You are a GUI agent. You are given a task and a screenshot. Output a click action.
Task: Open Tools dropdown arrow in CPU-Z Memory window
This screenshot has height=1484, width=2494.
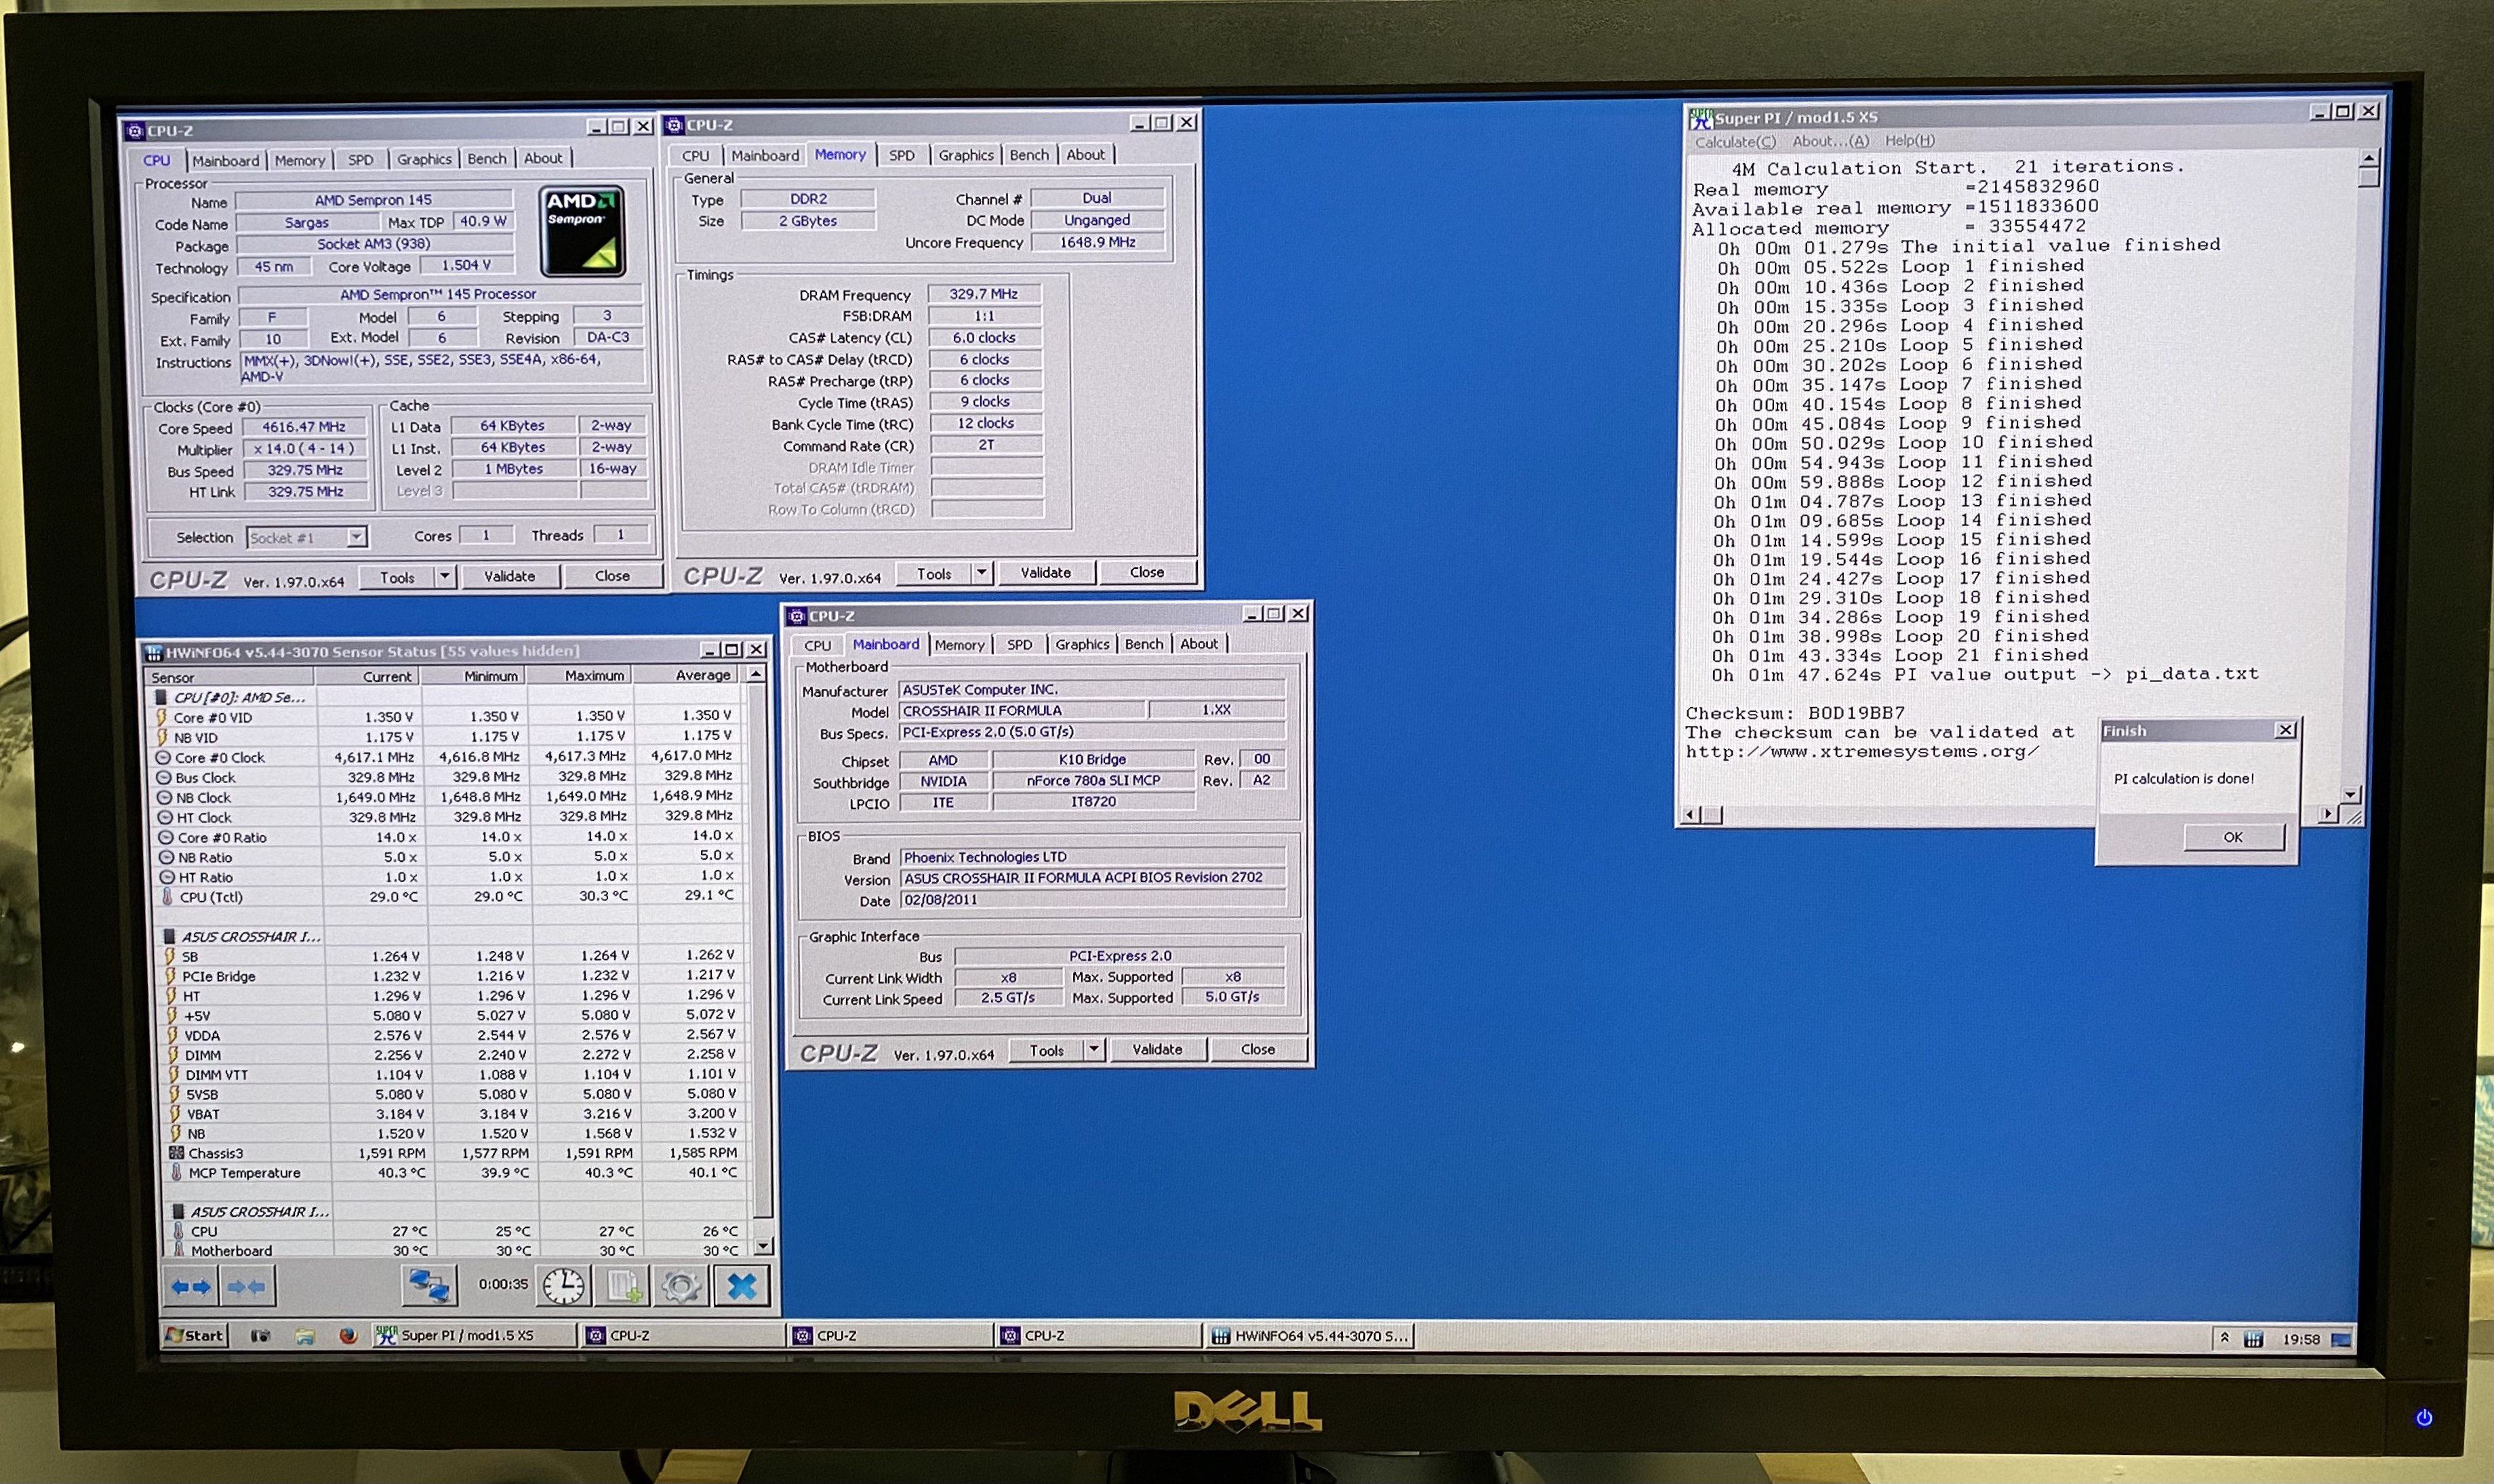pos(982,573)
